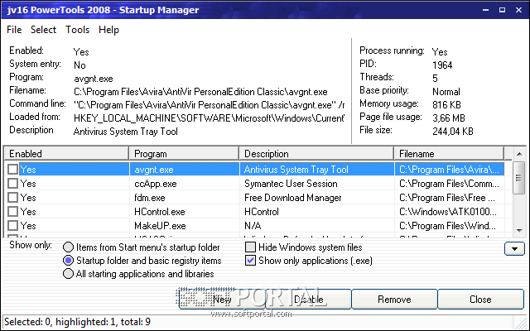
Task: Select the fdm.exe program cell
Action: (184, 197)
